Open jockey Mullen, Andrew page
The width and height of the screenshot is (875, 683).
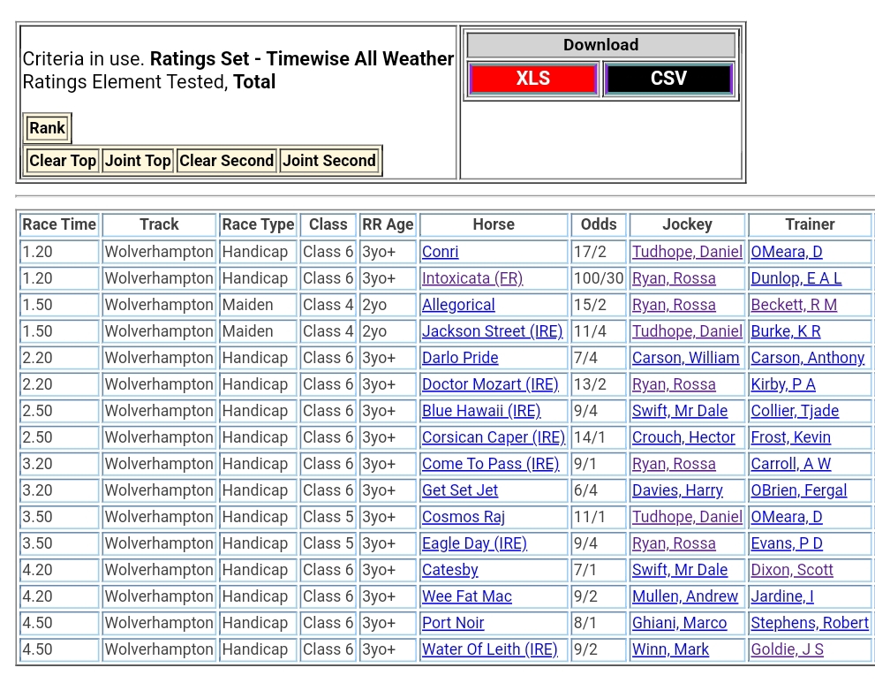[684, 596]
